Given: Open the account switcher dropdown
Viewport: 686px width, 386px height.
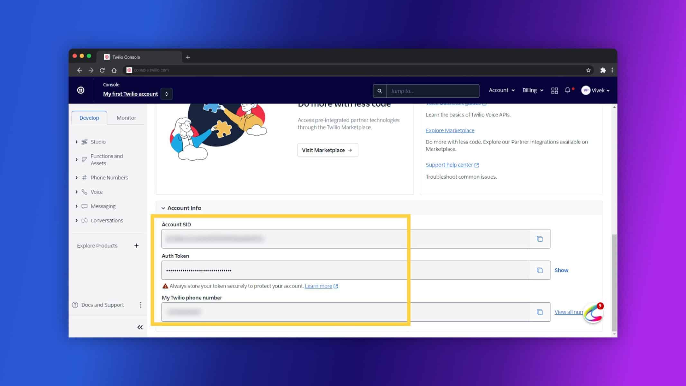Looking at the screenshot, I should point(167,94).
